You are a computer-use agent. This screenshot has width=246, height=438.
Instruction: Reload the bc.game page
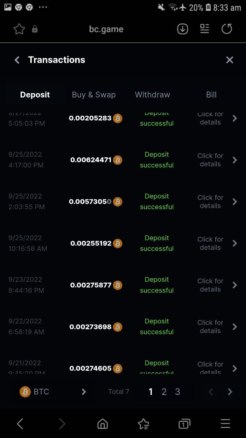coord(227,29)
